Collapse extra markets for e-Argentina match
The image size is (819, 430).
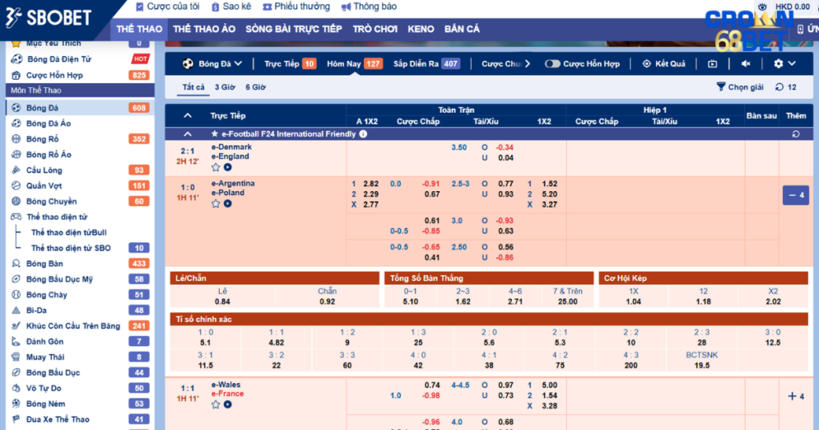click(795, 195)
